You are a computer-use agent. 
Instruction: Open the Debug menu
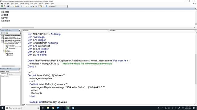pos(27,4)
